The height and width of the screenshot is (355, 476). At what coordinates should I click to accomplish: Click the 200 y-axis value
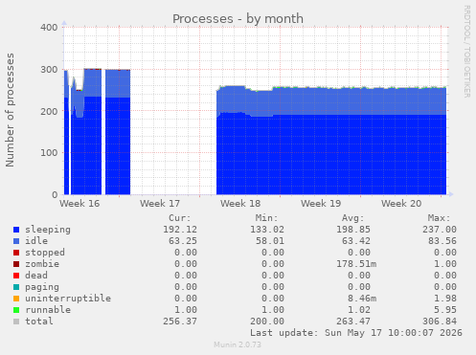pyautogui.click(x=49, y=111)
